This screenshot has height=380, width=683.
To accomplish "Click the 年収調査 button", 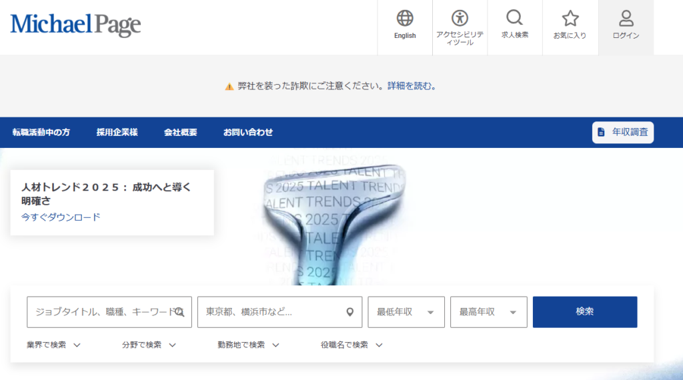I will pos(622,133).
